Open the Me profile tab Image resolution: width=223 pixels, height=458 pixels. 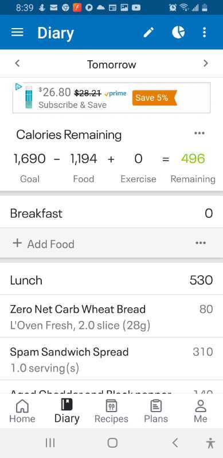pyautogui.click(x=201, y=411)
